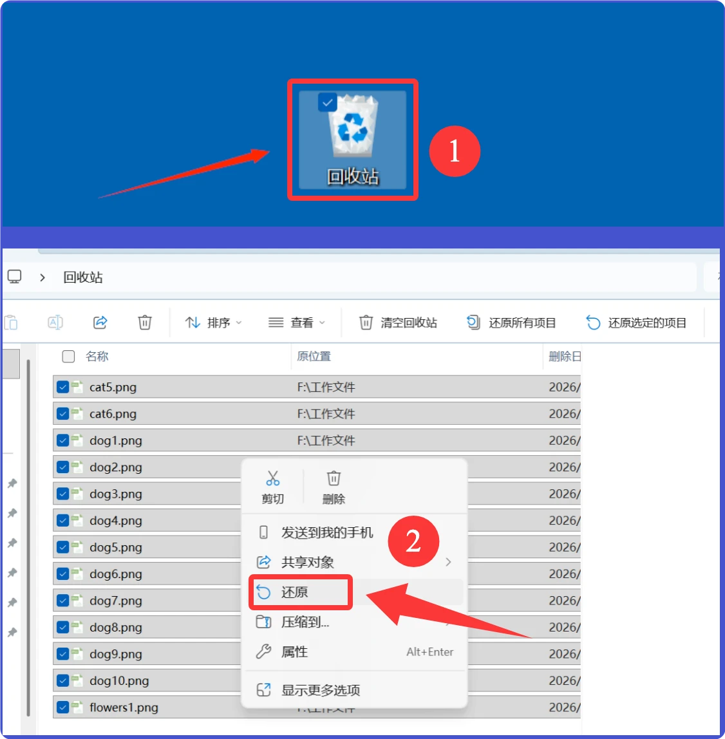Viewport: 725px width, 739px height.
Task: Click the This PC monitor icon in address bar
Action: [x=15, y=277]
